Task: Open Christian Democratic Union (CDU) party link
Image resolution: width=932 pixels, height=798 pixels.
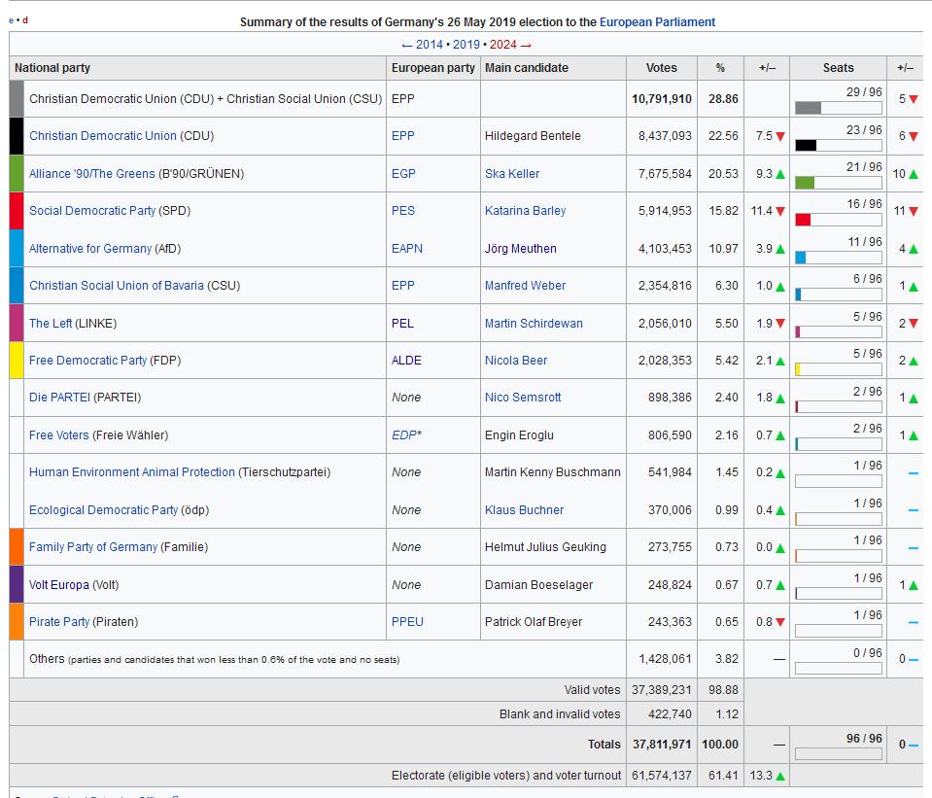Action: (x=103, y=135)
